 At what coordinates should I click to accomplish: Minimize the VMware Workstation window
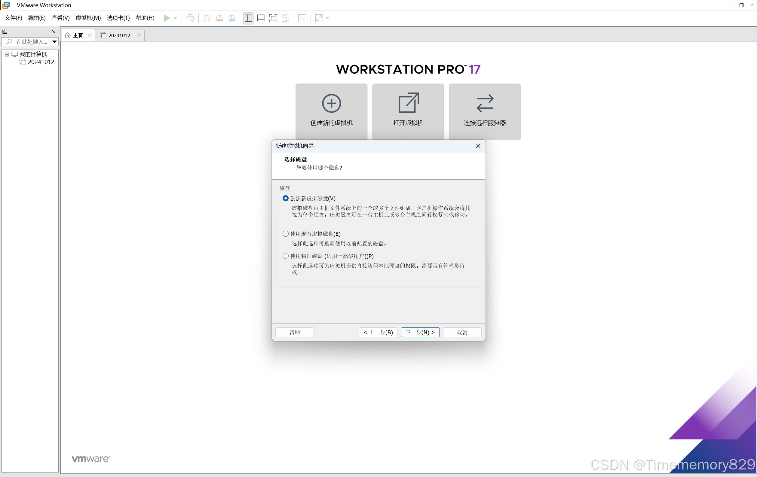tap(731, 5)
